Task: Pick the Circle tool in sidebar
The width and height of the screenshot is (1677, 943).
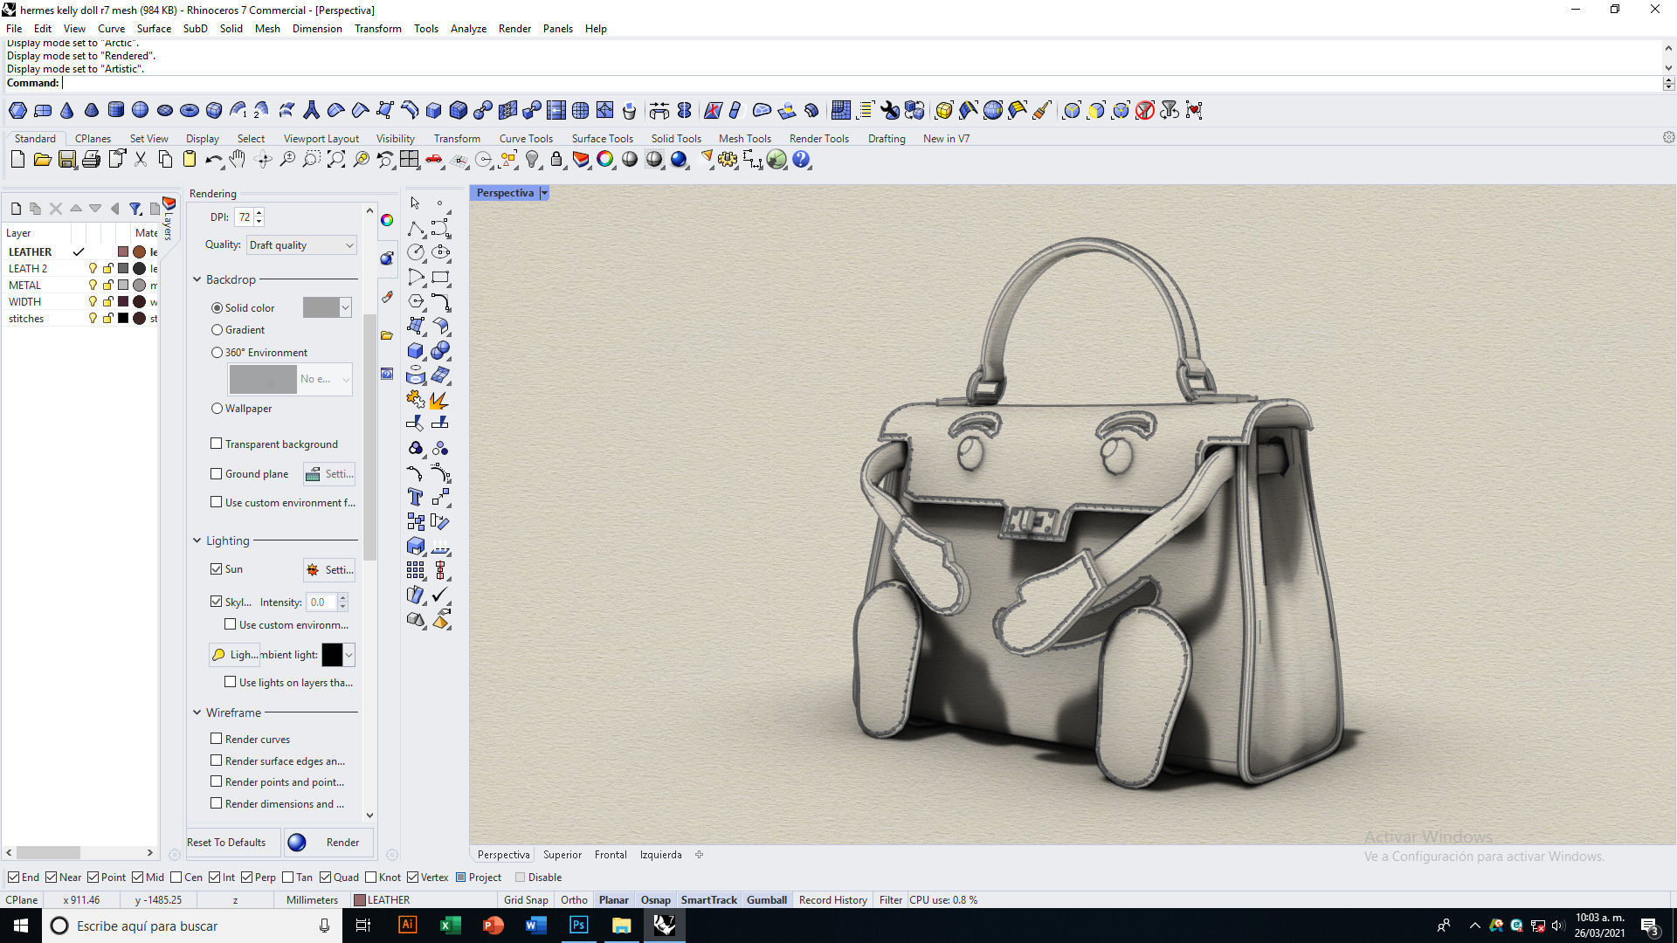Action: (x=416, y=253)
